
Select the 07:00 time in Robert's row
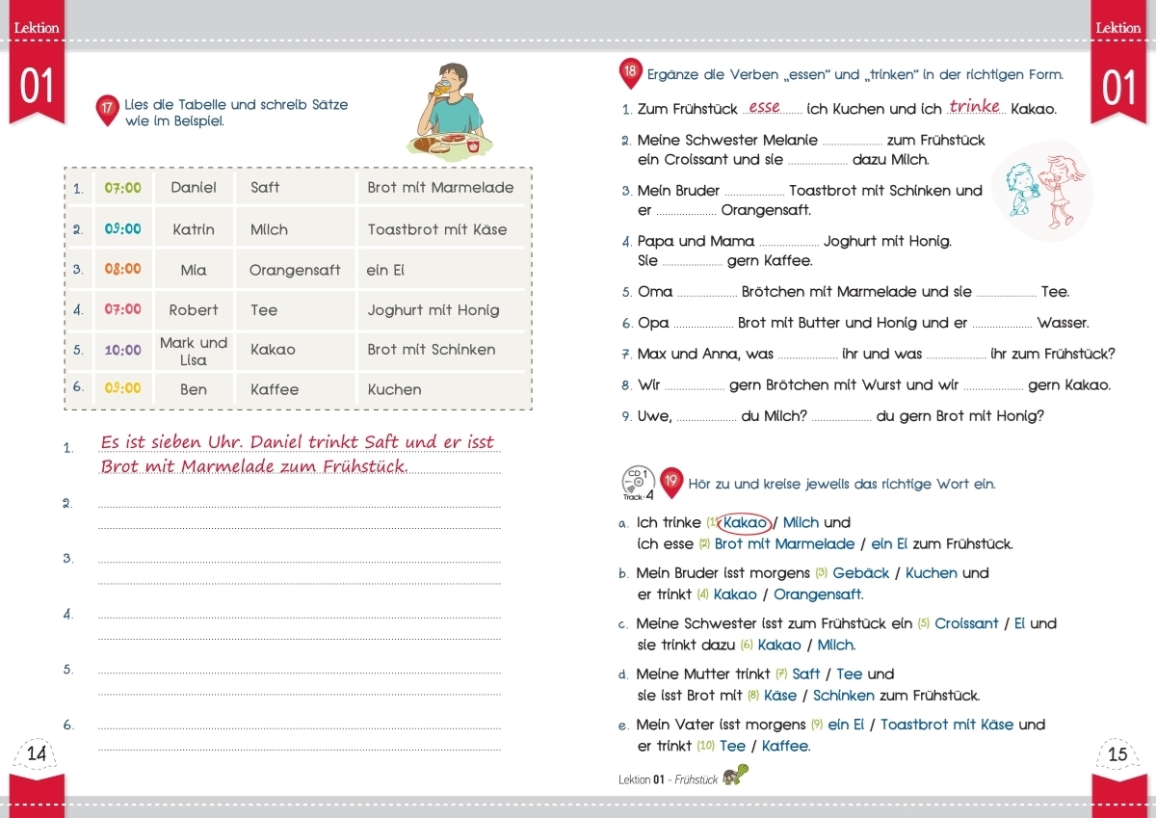pos(123,309)
